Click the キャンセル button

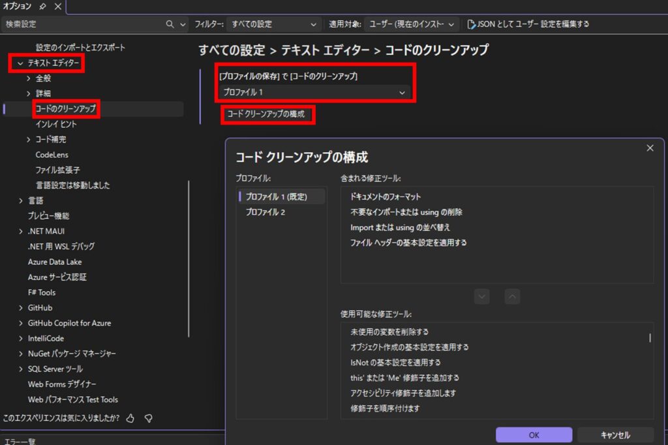point(615,435)
